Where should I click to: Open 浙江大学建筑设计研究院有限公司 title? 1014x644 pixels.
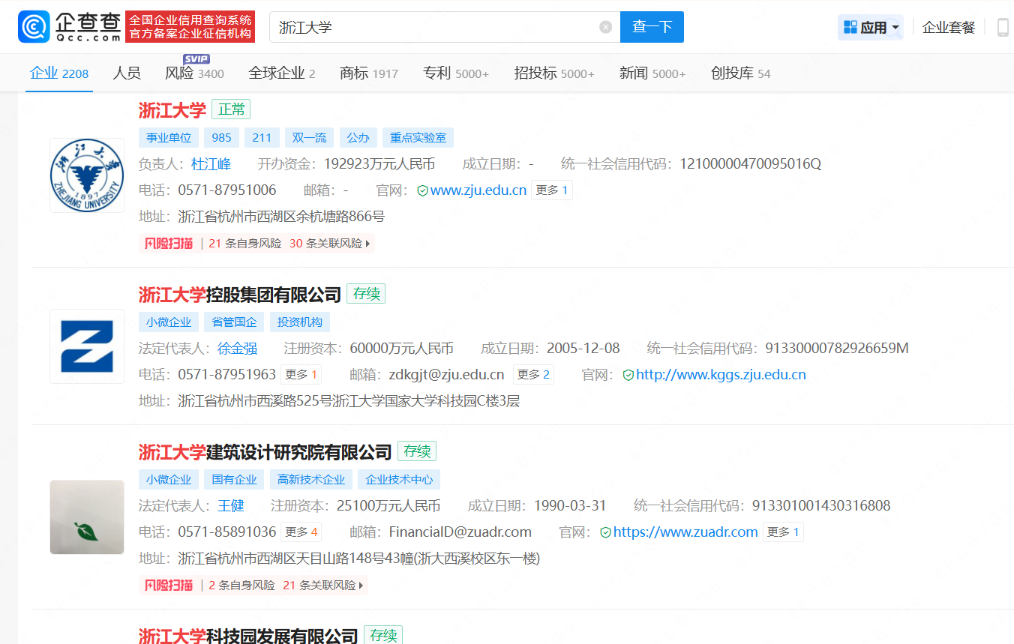click(265, 452)
